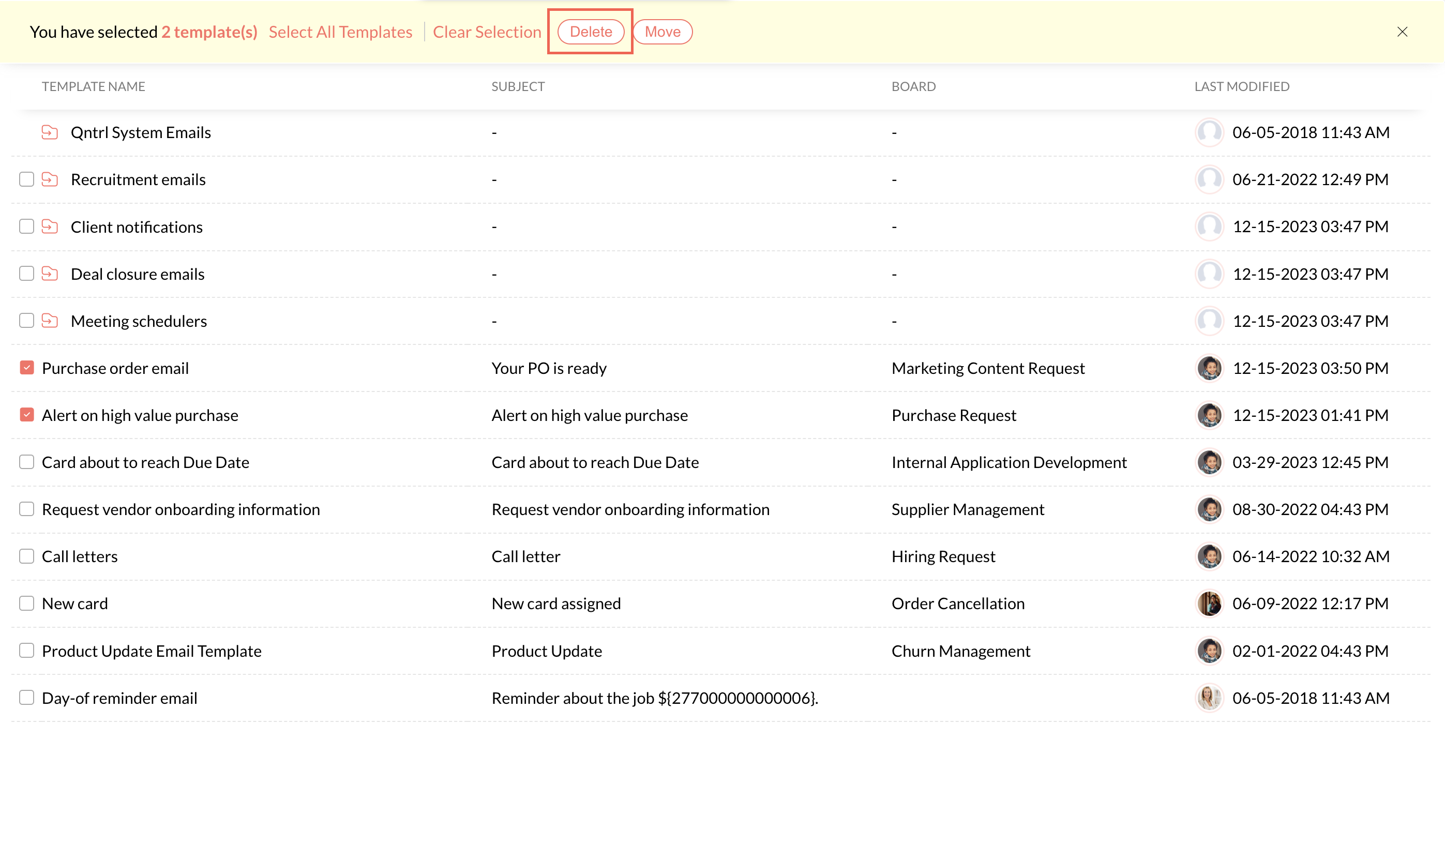Screen dimensions: 1445x860
Task: Click the Deal closure emails folder icon
Action: (x=50, y=274)
